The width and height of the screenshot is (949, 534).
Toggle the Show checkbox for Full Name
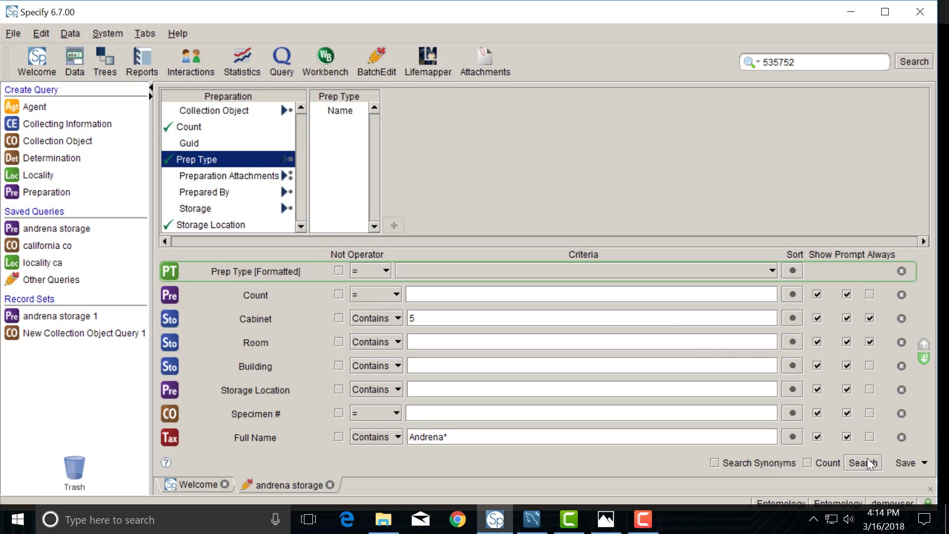(817, 437)
